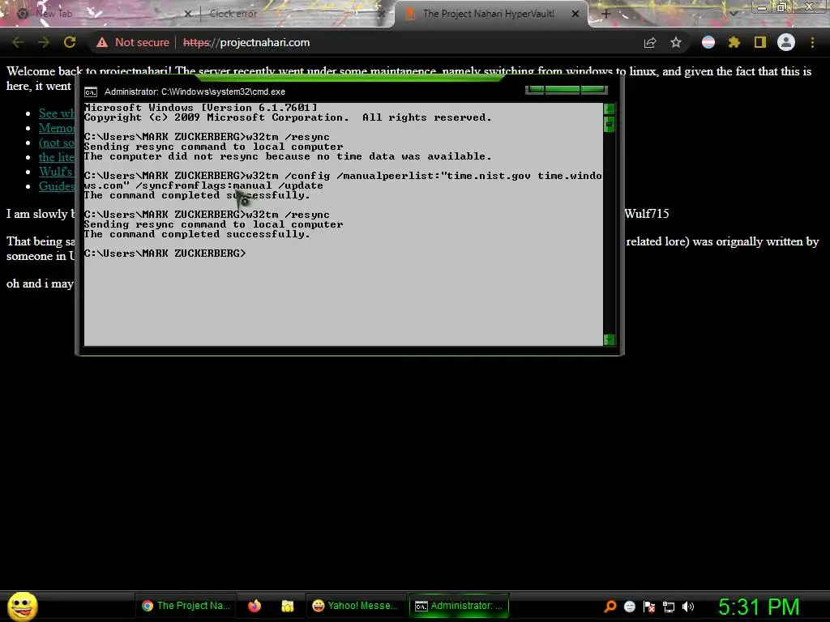Open the smiley-face Start button
Screen dimensions: 830x622
[x=23, y=606]
